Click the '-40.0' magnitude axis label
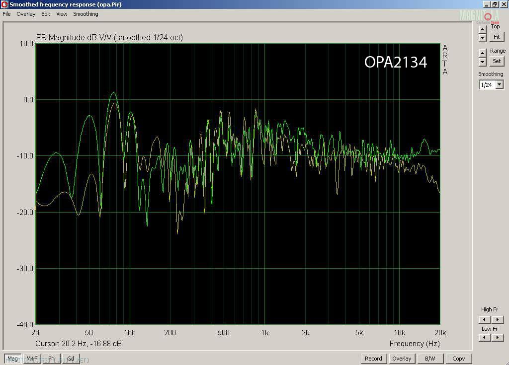509x365 pixels. [x=25, y=324]
